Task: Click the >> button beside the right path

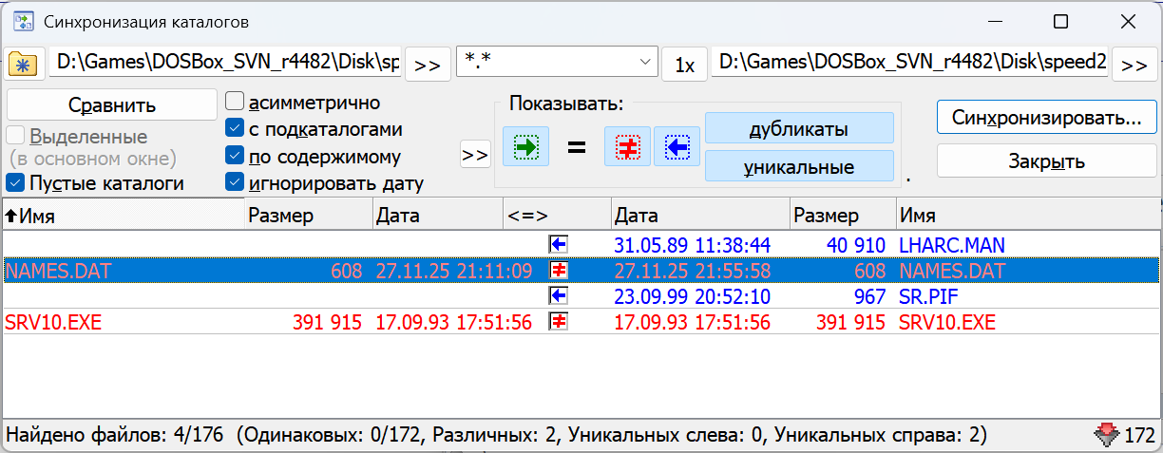Action: click(1134, 65)
